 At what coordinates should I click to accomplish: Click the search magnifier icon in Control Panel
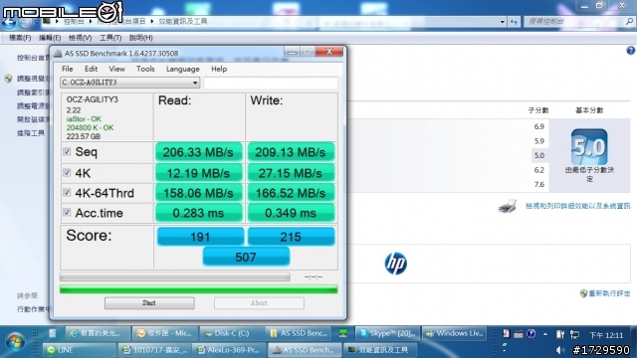tap(629, 22)
